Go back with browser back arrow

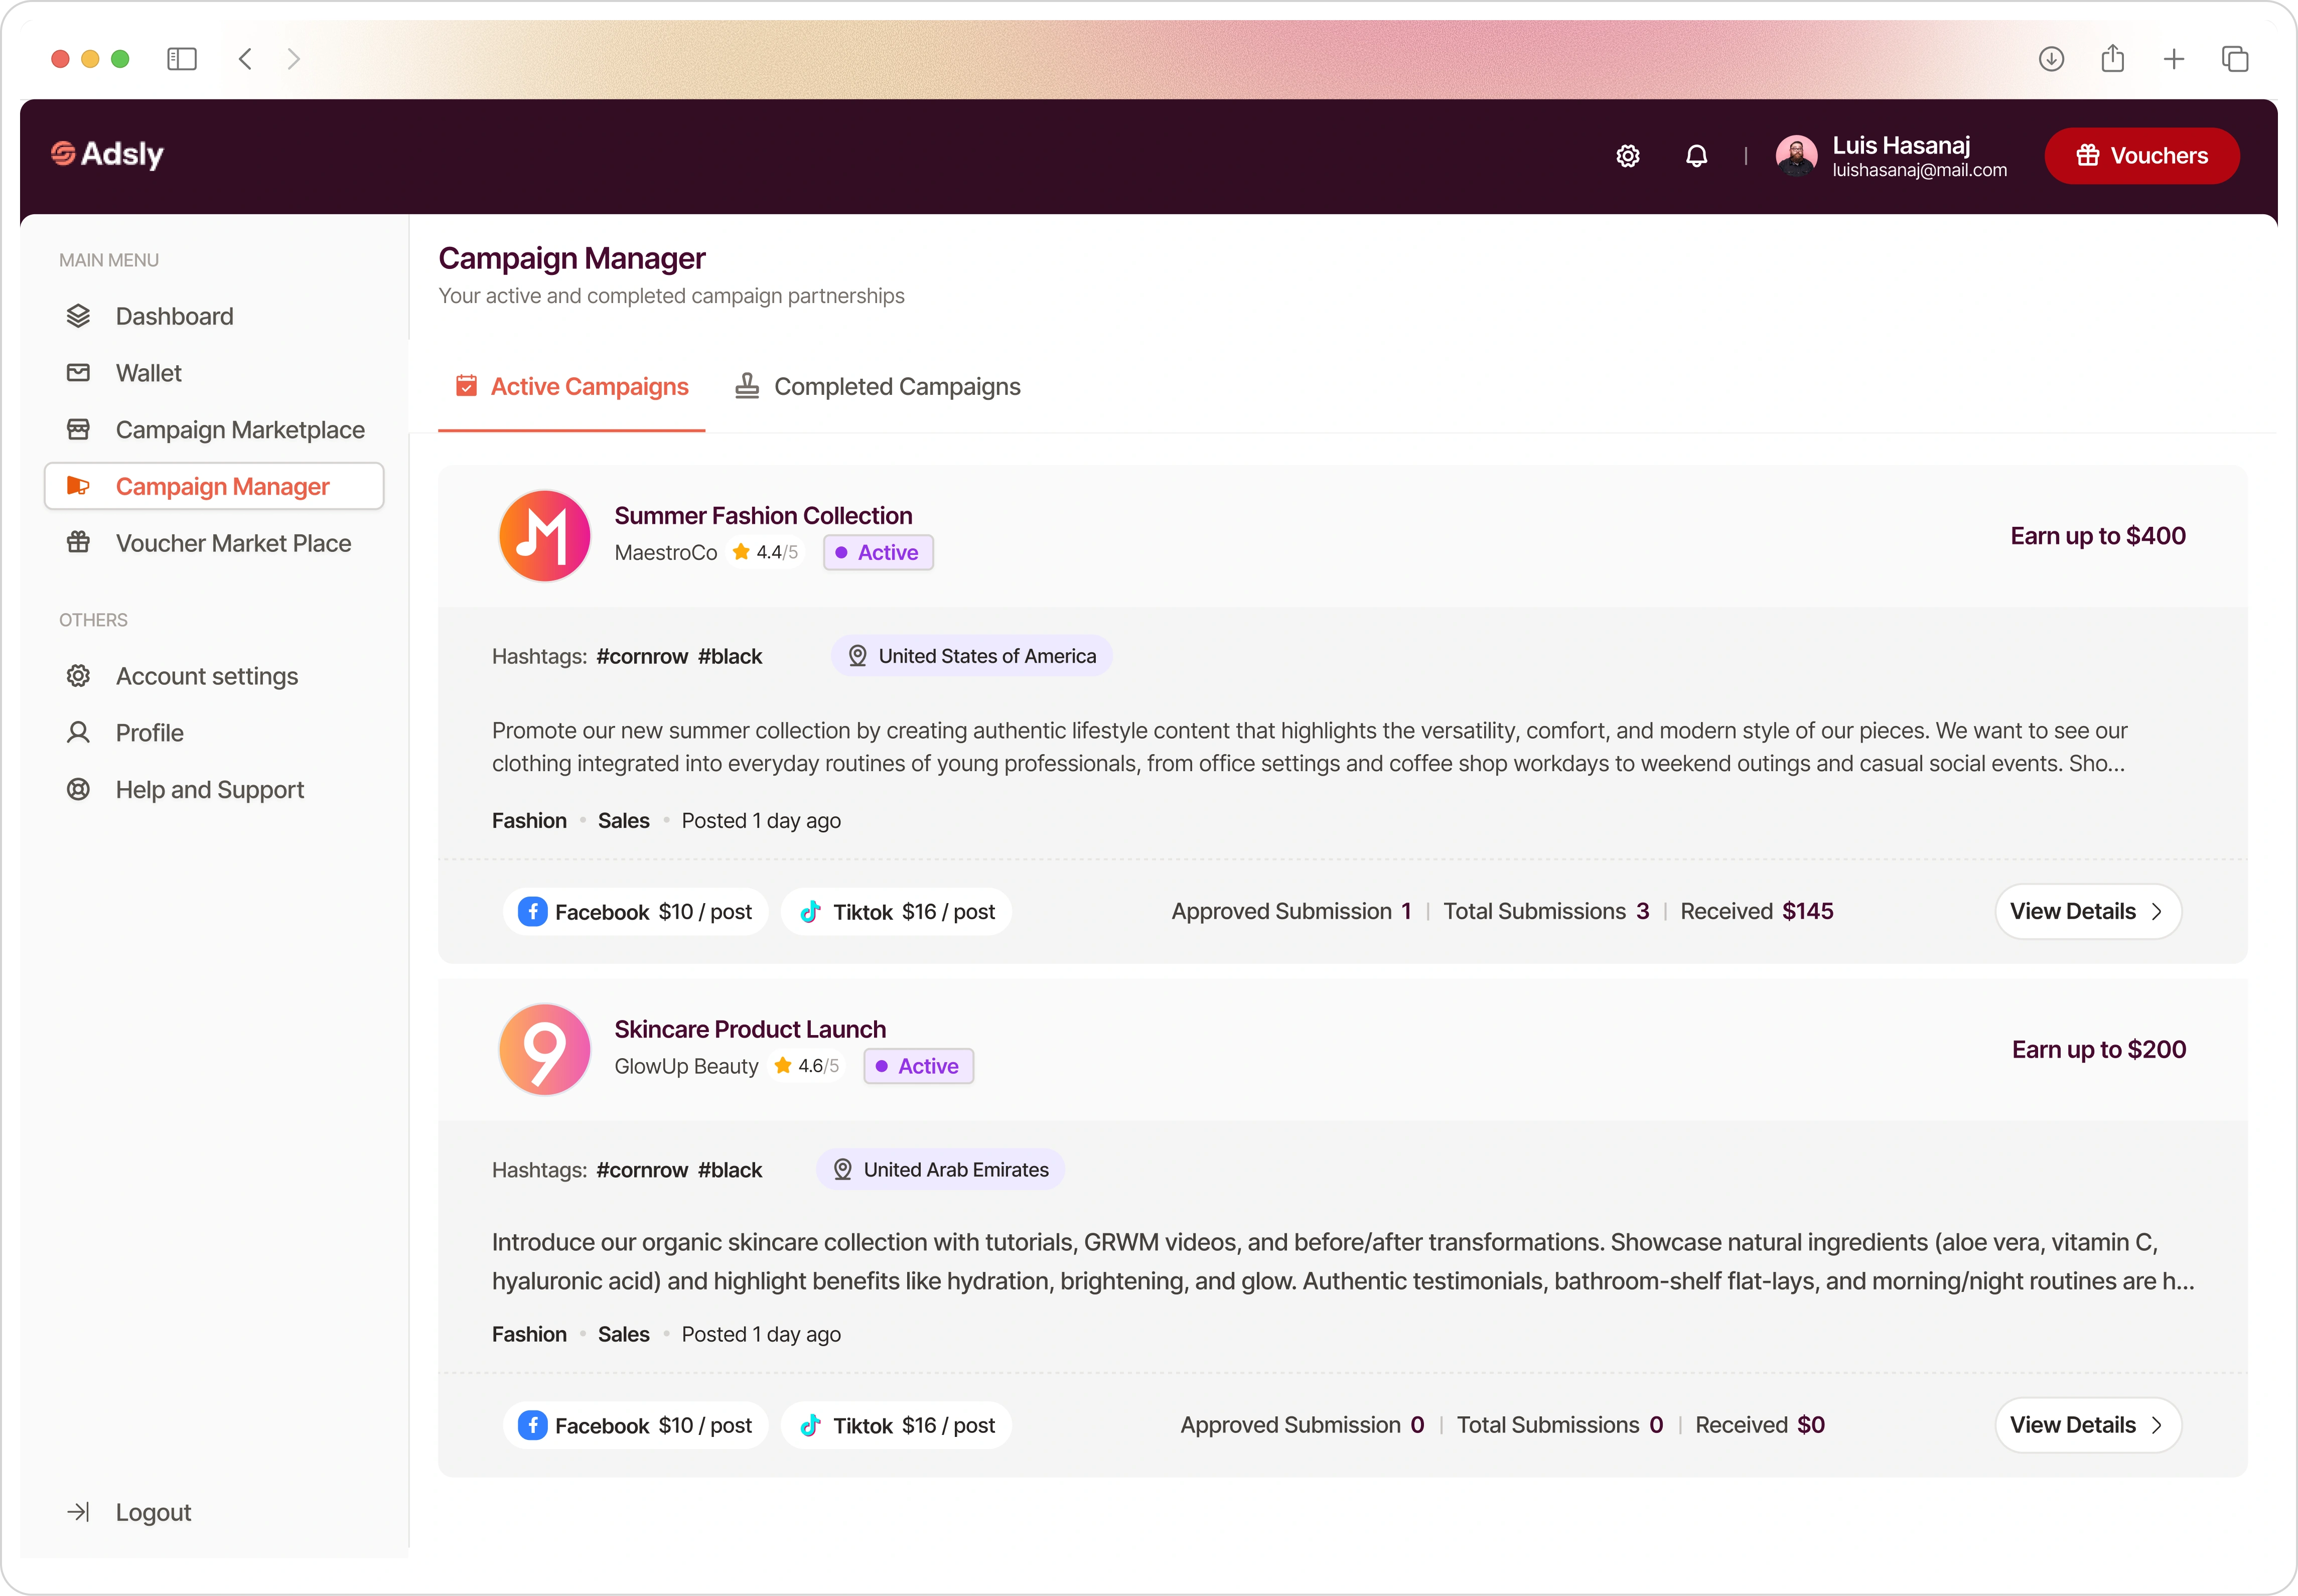pos(245,59)
